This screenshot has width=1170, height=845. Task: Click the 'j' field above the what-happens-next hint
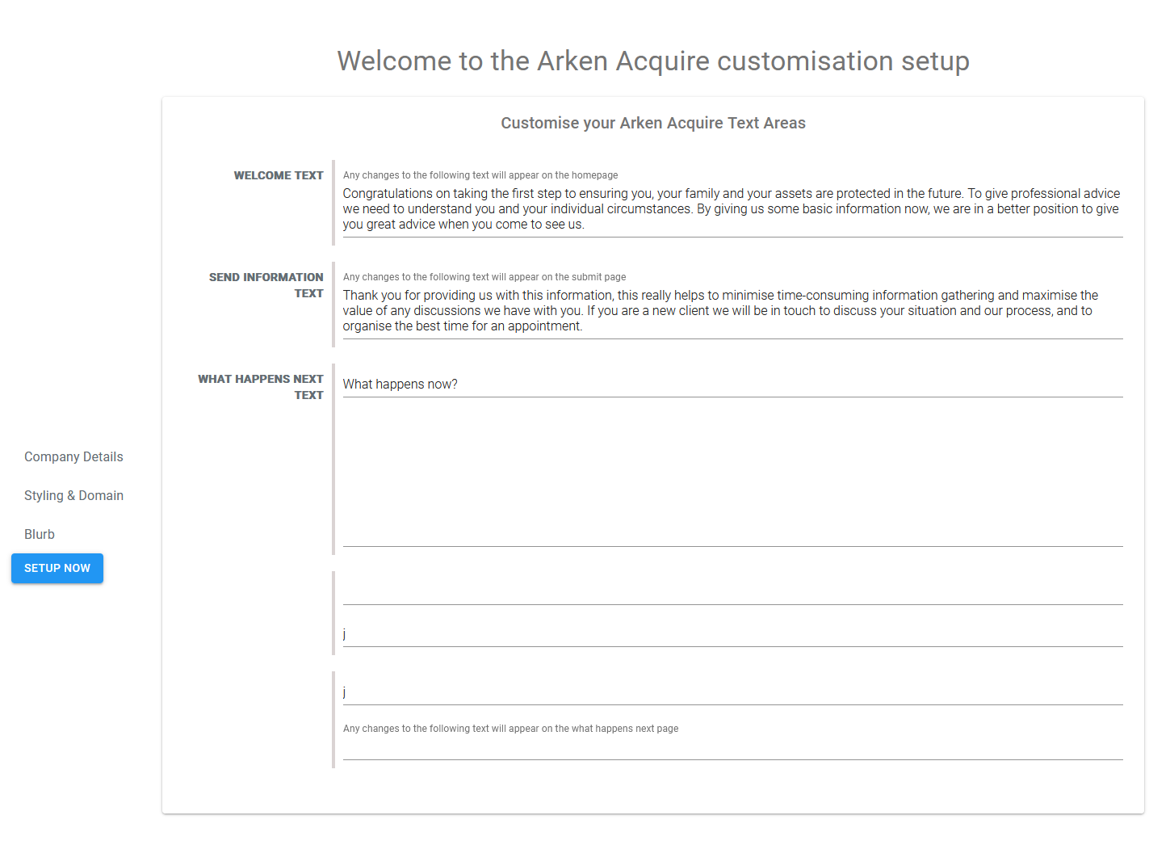(732, 692)
